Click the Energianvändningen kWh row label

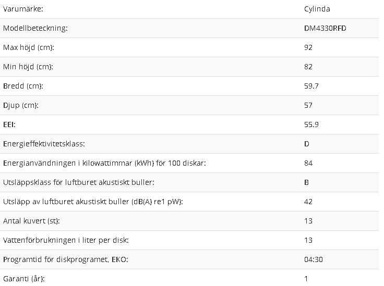click(104, 163)
